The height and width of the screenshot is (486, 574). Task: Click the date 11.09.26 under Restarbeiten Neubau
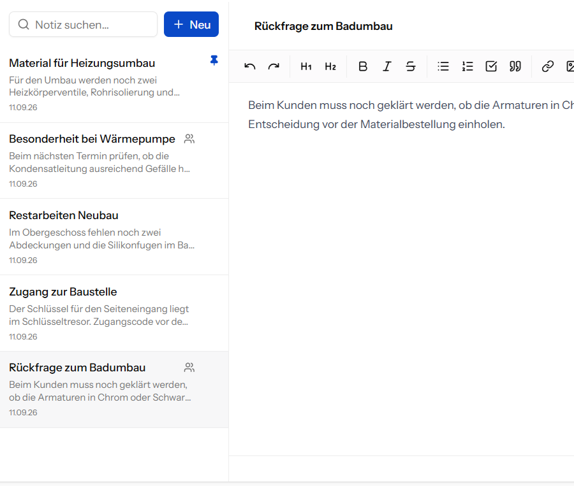23,261
